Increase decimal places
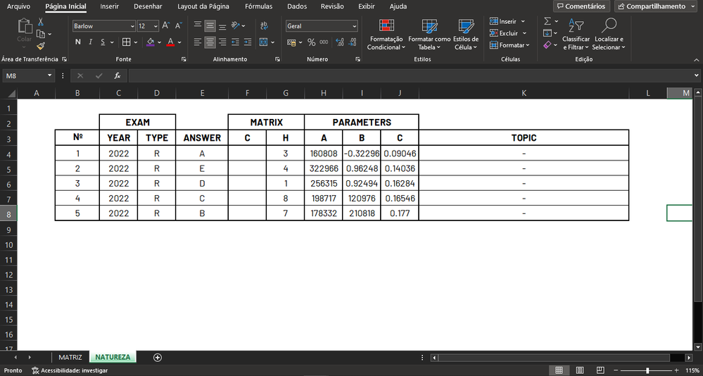This screenshot has height=376, width=703. click(339, 42)
